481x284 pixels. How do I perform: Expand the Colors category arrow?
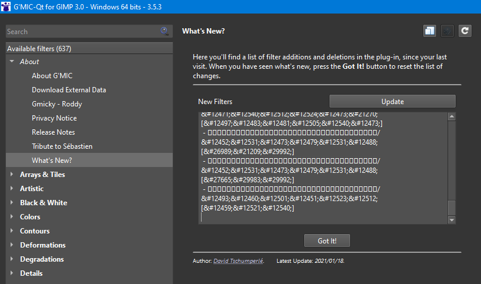pyautogui.click(x=12, y=216)
